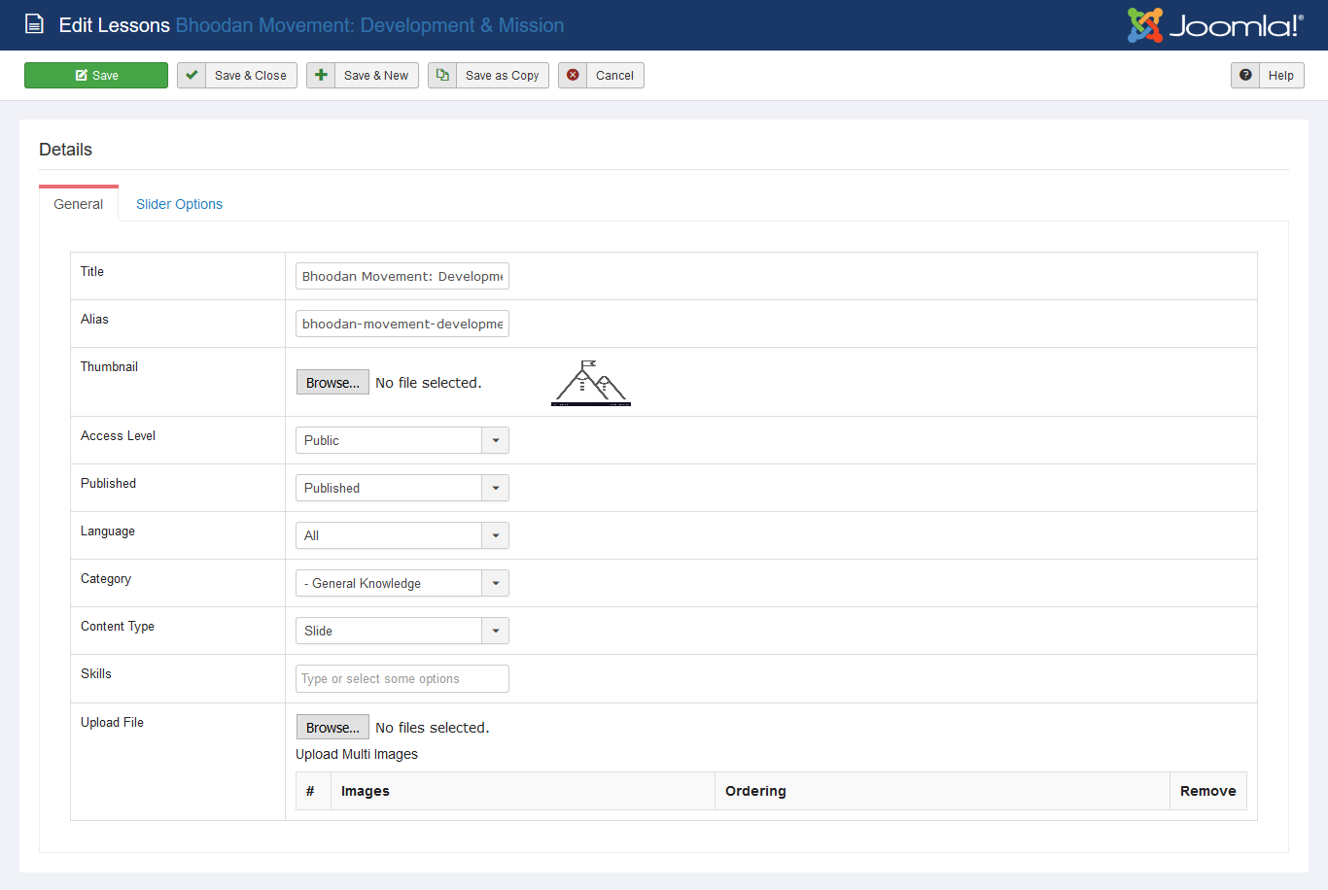The height and width of the screenshot is (890, 1328).
Task: Click the Help question mark icon
Action: [x=1245, y=76]
